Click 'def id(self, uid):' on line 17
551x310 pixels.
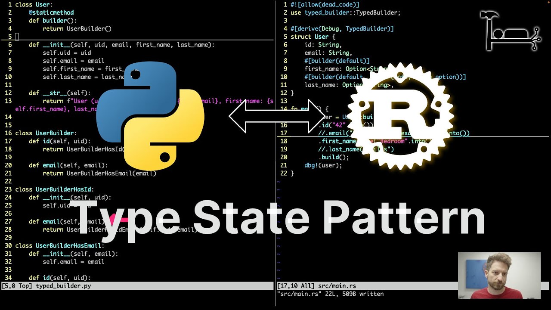pos(60,141)
